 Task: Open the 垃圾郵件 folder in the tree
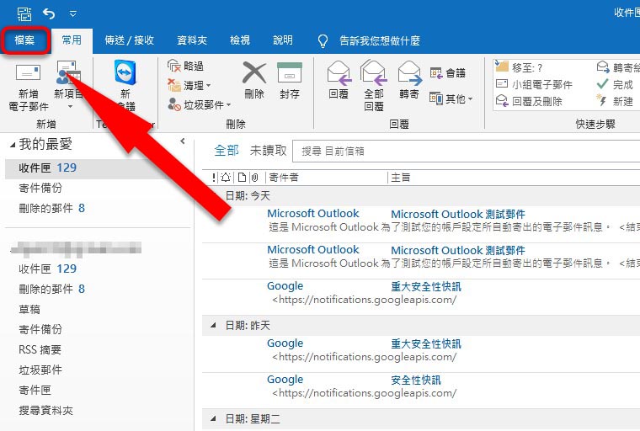pyautogui.click(x=40, y=370)
